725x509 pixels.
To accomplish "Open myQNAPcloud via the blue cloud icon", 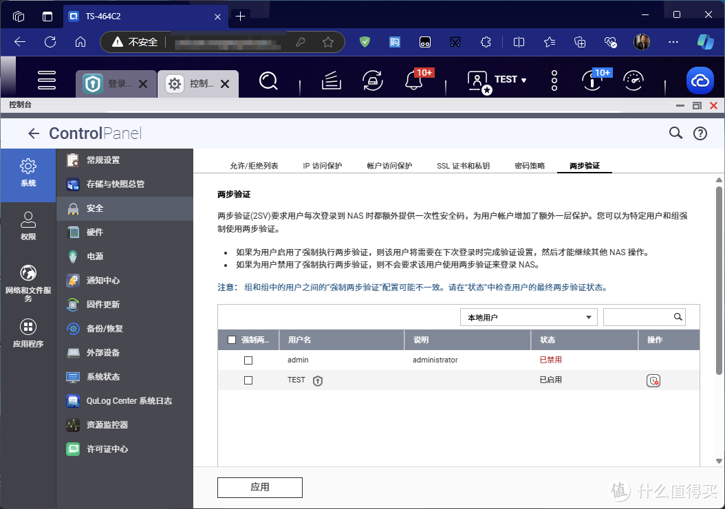I will (x=700, y=80).
